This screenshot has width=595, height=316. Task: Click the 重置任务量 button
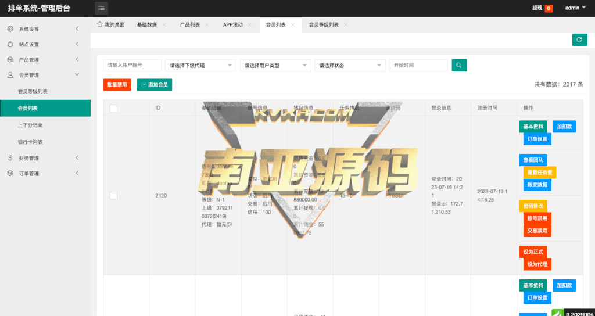[x=540, y=172]
